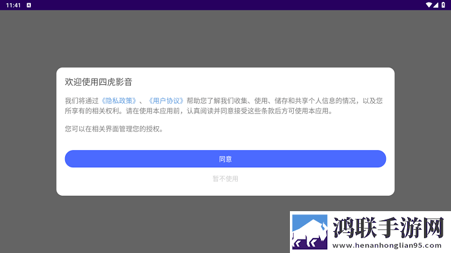Tap the notification icon beside the clock
451x253 pixels.
click(29, 5)
